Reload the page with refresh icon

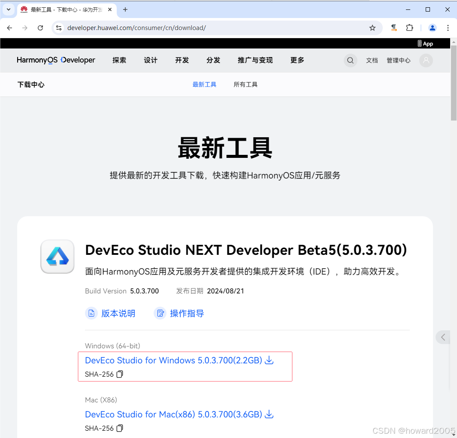pyautogui.click(x=40, y=28)
